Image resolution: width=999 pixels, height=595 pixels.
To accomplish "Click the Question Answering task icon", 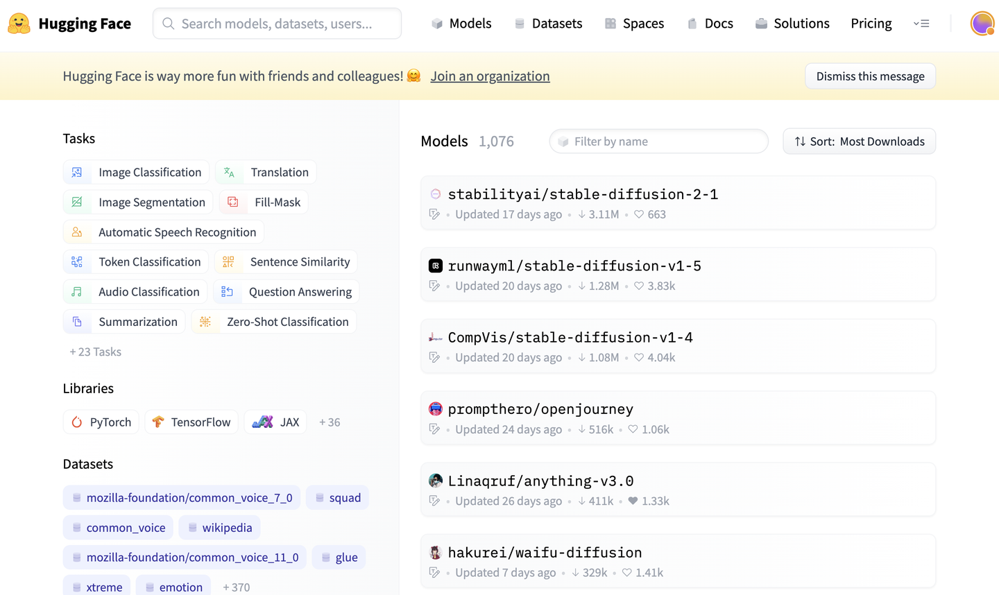I will (x=227, y=292).
